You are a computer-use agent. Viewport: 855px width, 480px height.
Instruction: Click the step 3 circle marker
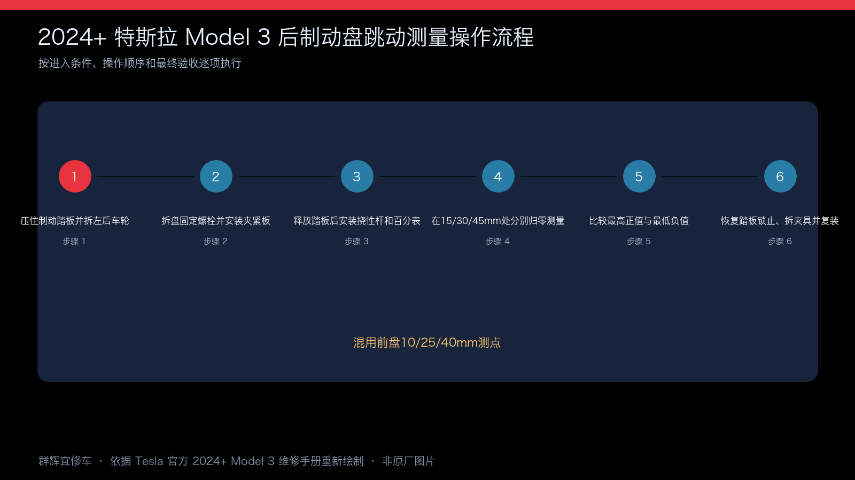pyautogui.click(x=357, y=176)
